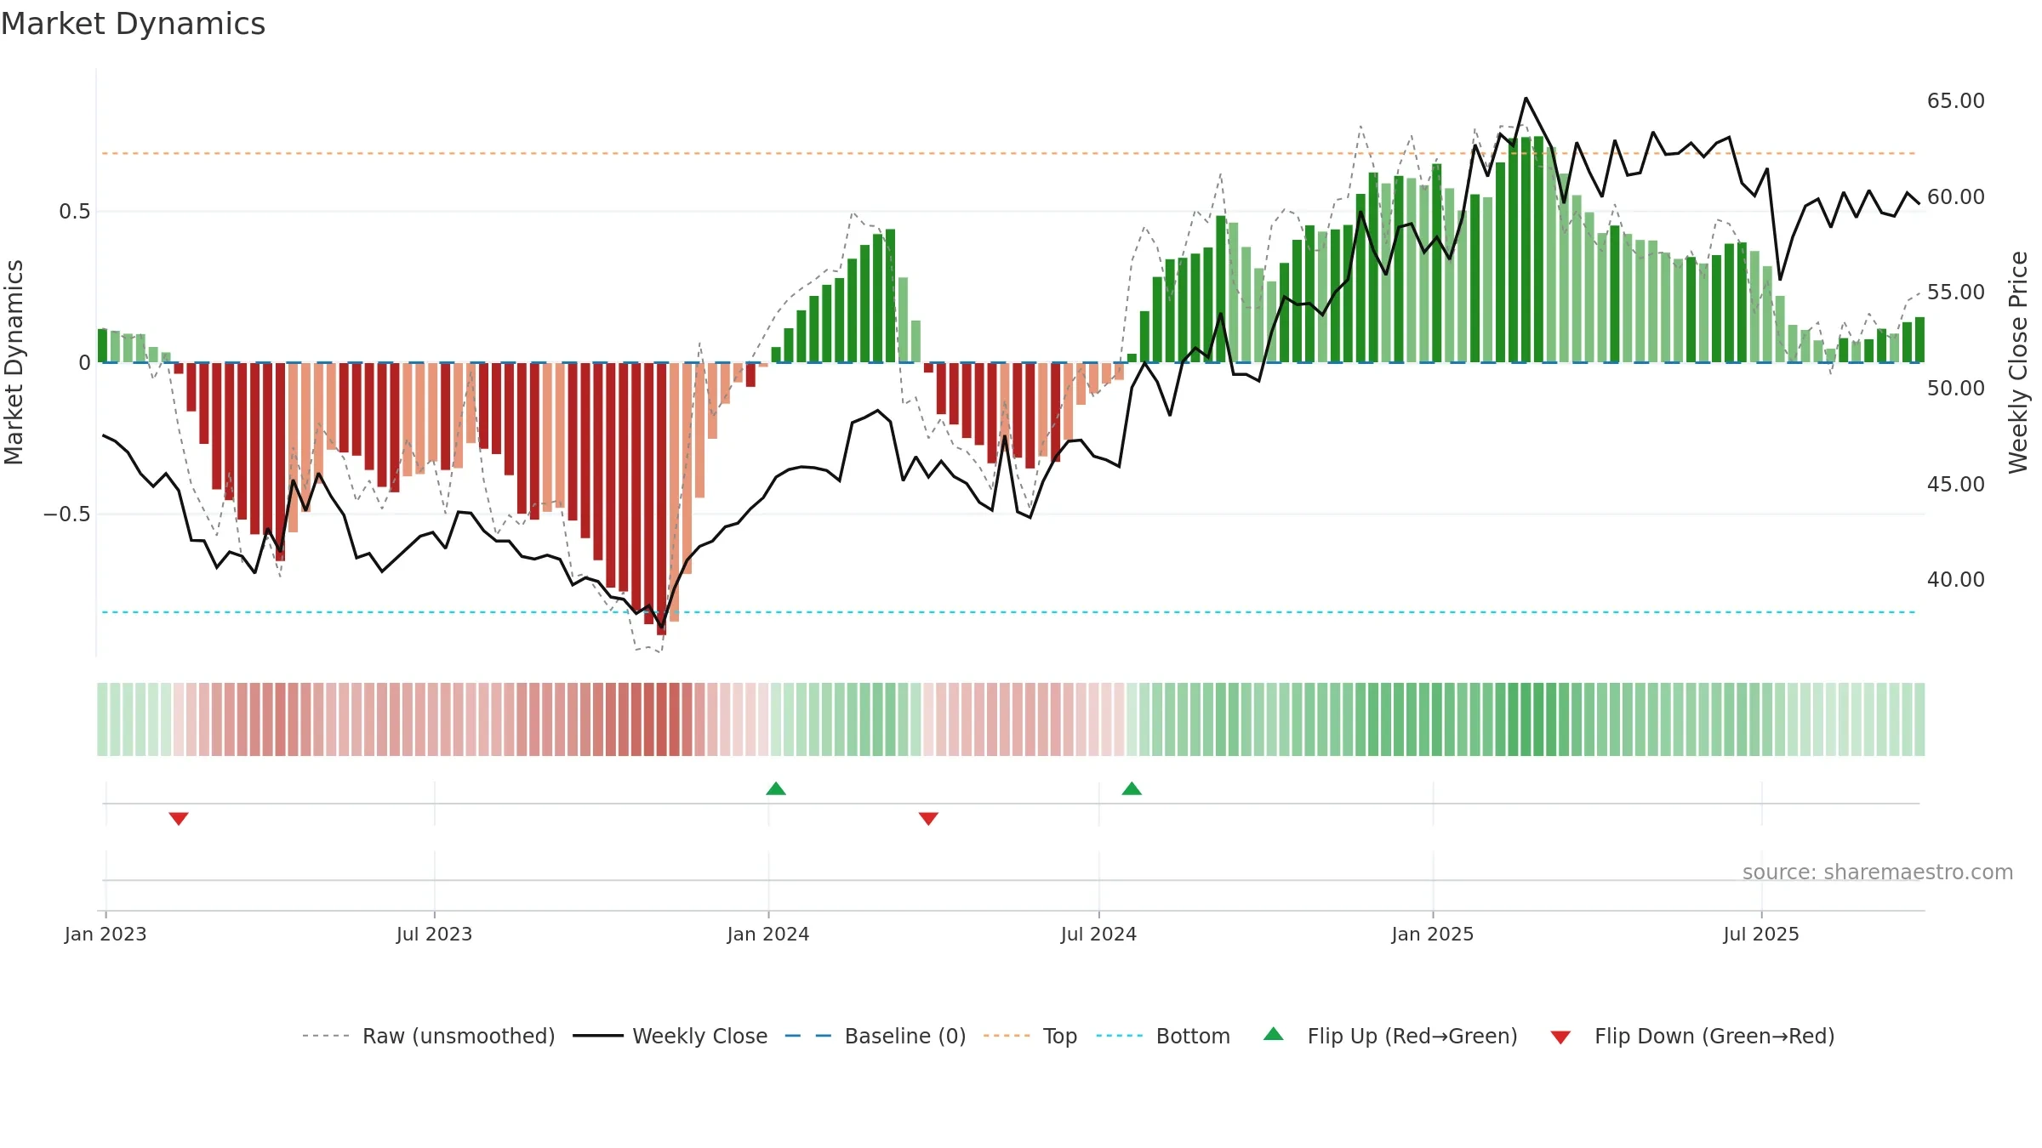Toggle the Flip Down (Green→Red) legend entry
Viewport: 2042px width, 1148px height.
[1691, 1036]
